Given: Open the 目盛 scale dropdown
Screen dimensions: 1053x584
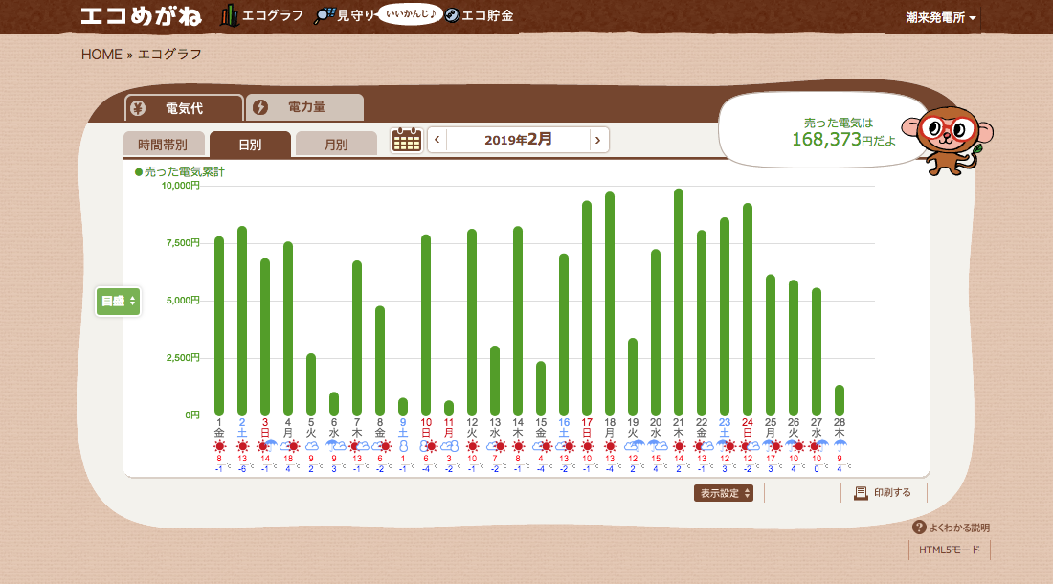Looking at the screenshot, I should coord(118,302).
